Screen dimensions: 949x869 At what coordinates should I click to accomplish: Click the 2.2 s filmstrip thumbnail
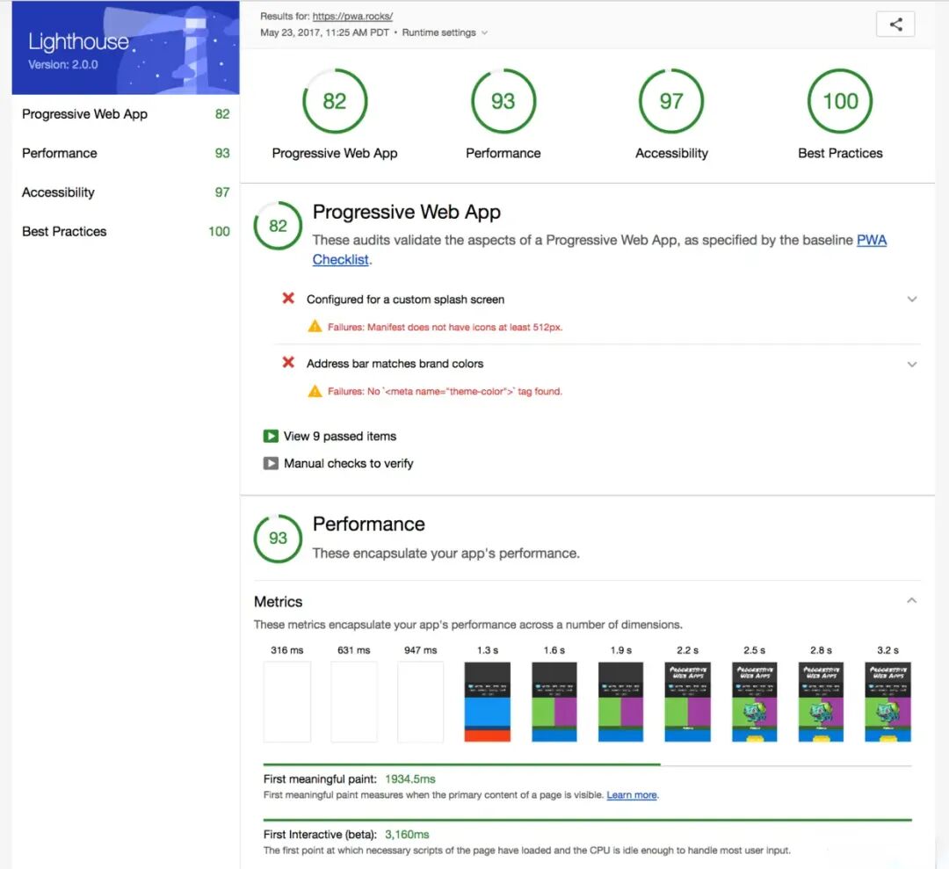point(687,701)
